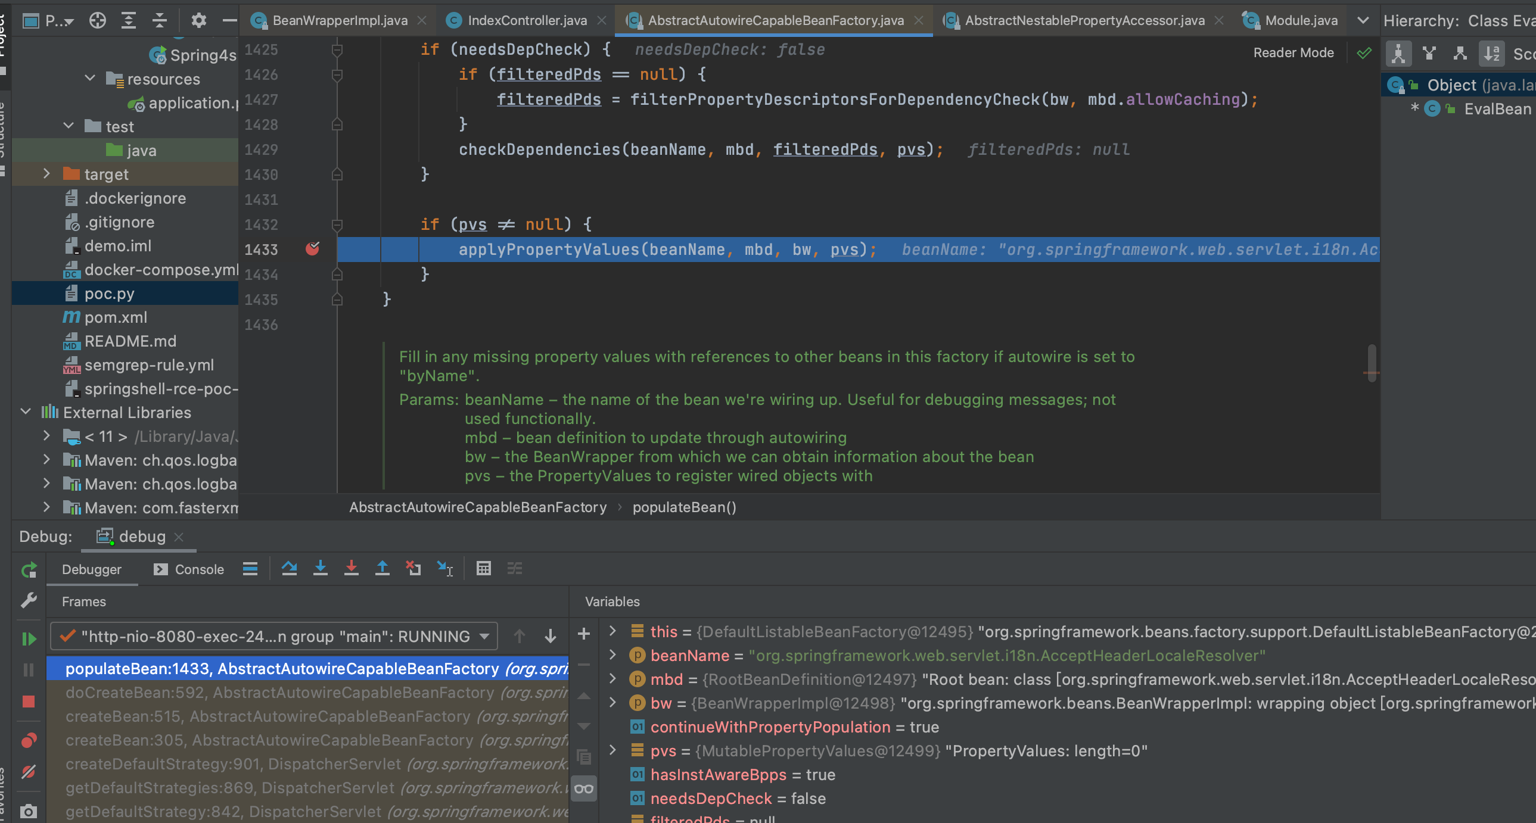This screenshot has width=1536, height=823.
Task: Expand the mbd variable
Action: 612,679
